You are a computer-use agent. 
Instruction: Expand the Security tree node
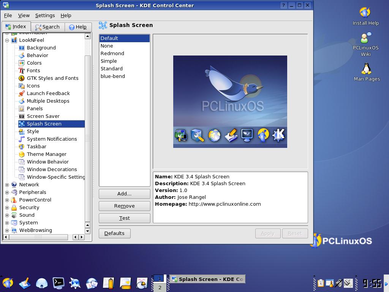coord(7,208)
